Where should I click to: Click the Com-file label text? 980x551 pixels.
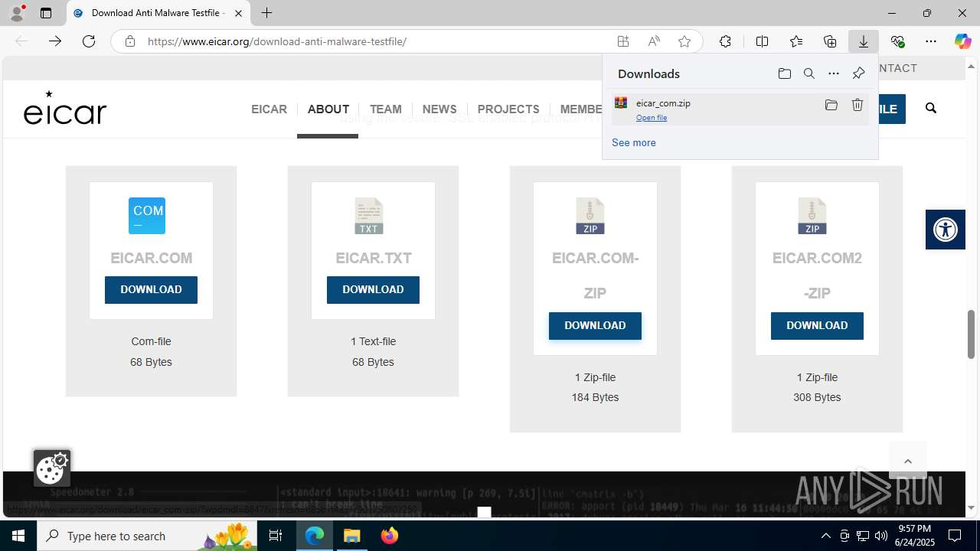click(151, 341)
